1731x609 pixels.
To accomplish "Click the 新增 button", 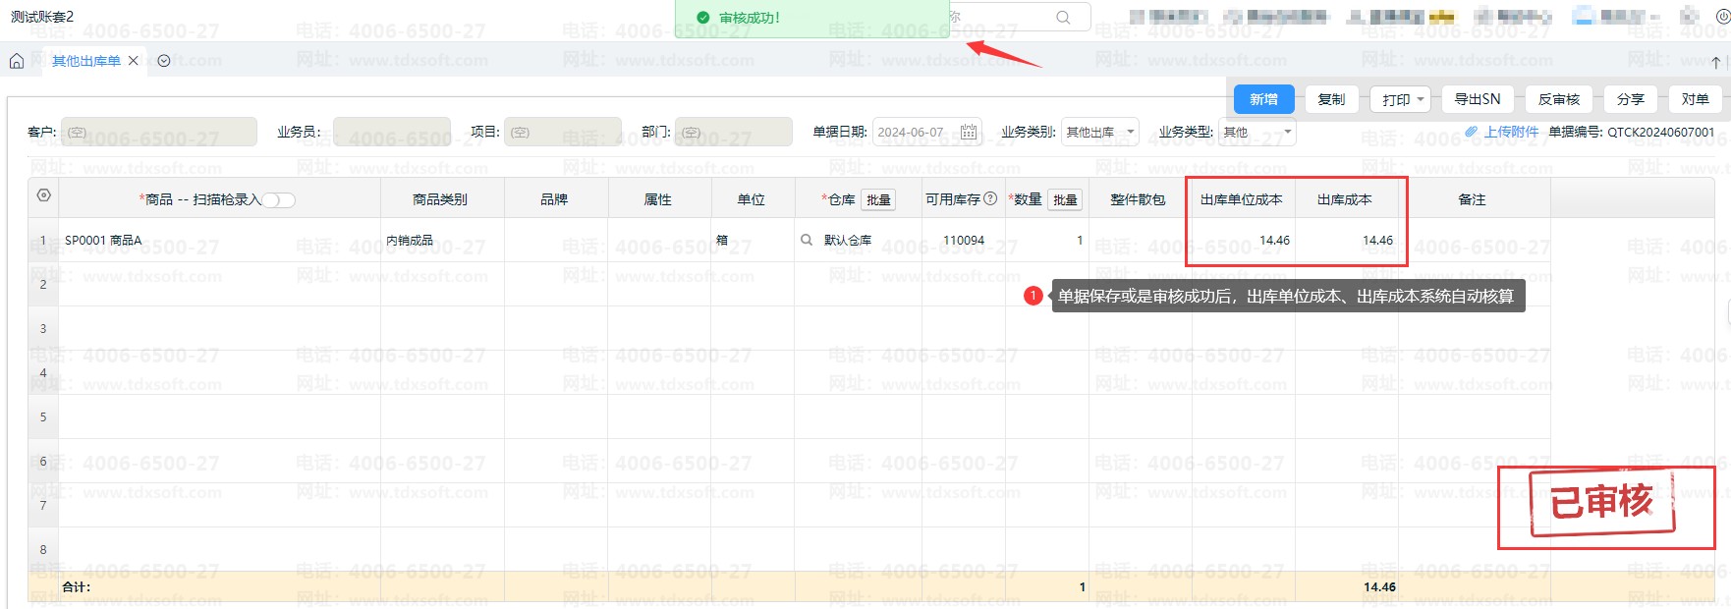I will click(x=1263, y=99).
